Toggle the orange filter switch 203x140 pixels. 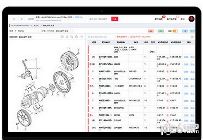click(175, 31)
